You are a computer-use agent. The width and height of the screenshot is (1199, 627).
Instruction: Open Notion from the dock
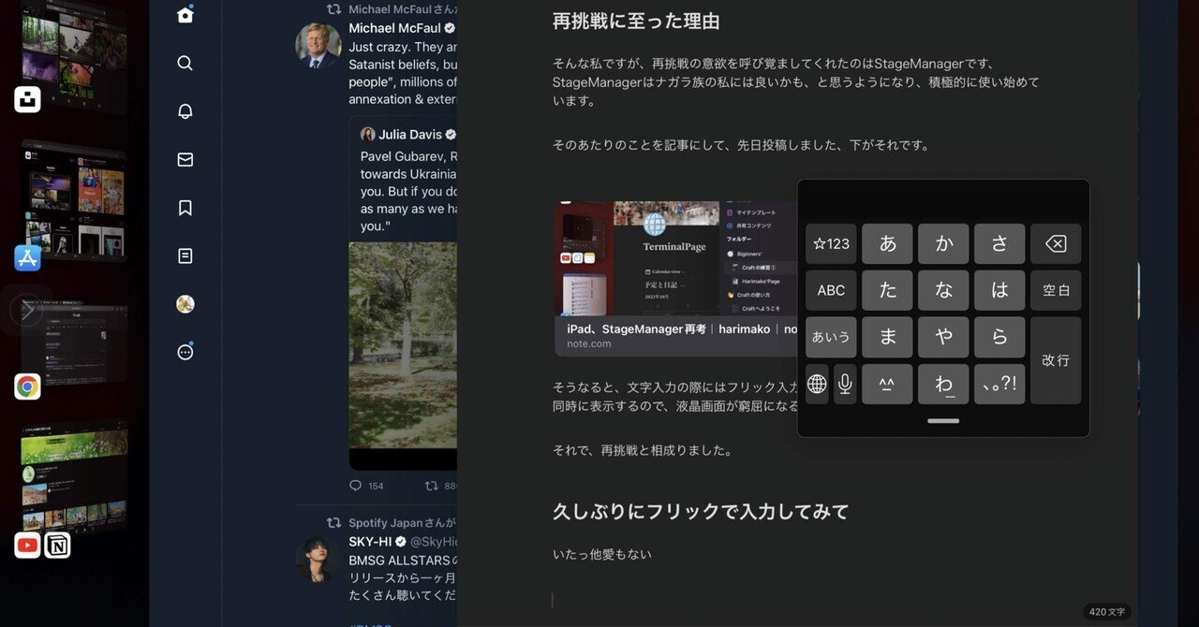pos(58,545)
